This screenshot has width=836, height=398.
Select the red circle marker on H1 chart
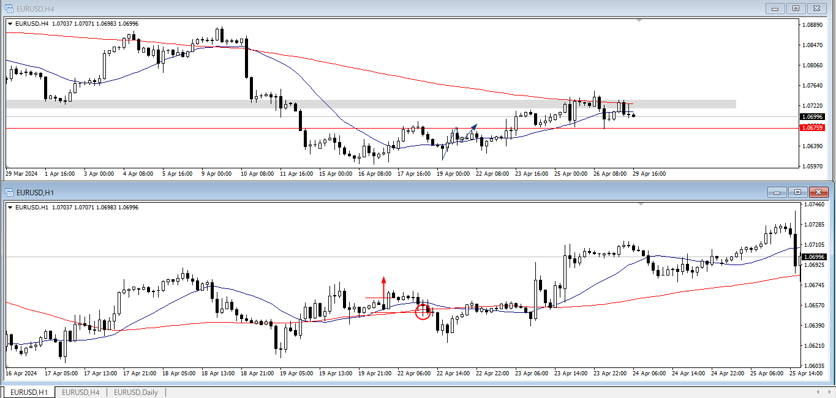click(423, 312)
